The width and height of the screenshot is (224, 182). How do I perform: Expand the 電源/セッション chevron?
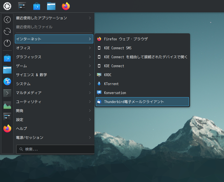click(x=90, y=137)
